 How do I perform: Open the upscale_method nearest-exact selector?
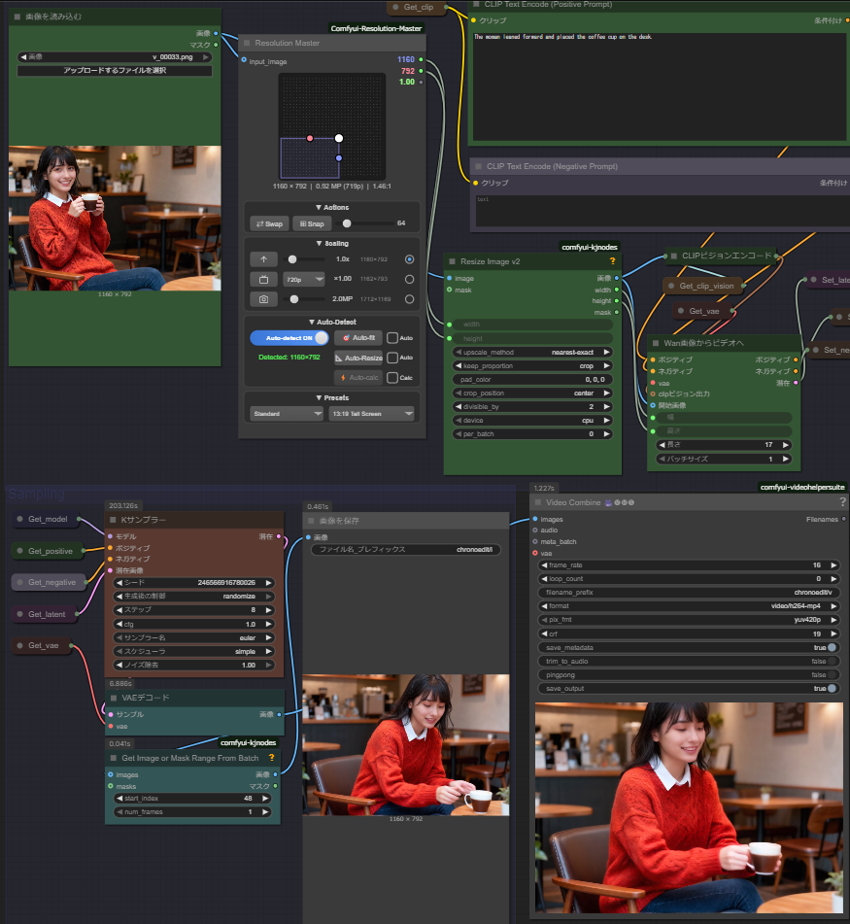point(532,353)
